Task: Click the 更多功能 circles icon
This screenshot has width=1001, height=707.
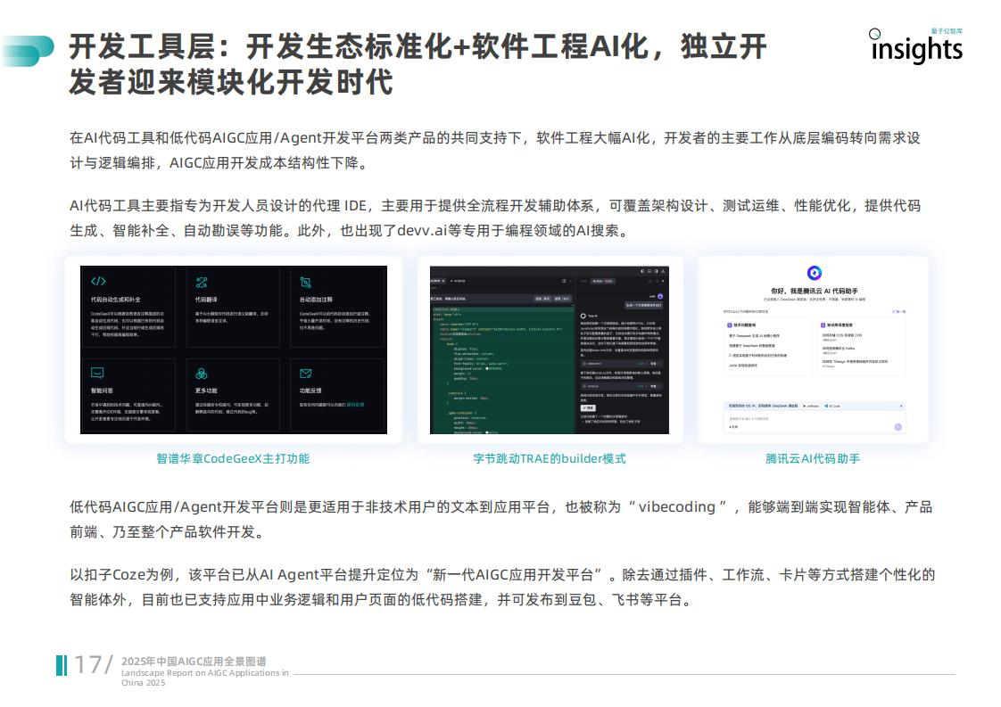Action: pyautogui.click(x=202, y=374)
